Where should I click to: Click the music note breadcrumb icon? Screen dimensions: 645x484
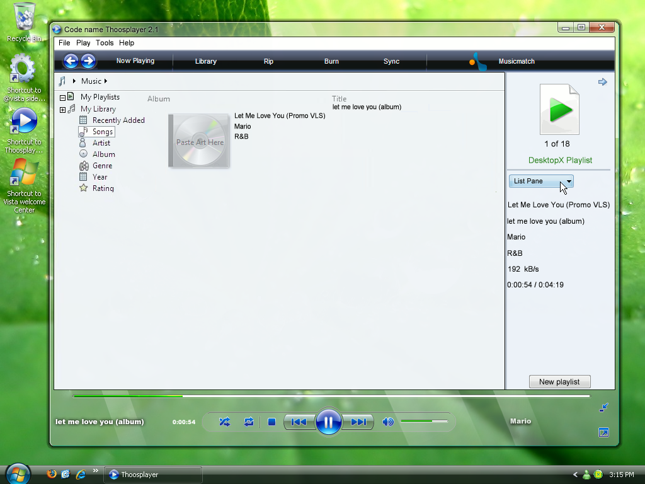click(62, 81)
